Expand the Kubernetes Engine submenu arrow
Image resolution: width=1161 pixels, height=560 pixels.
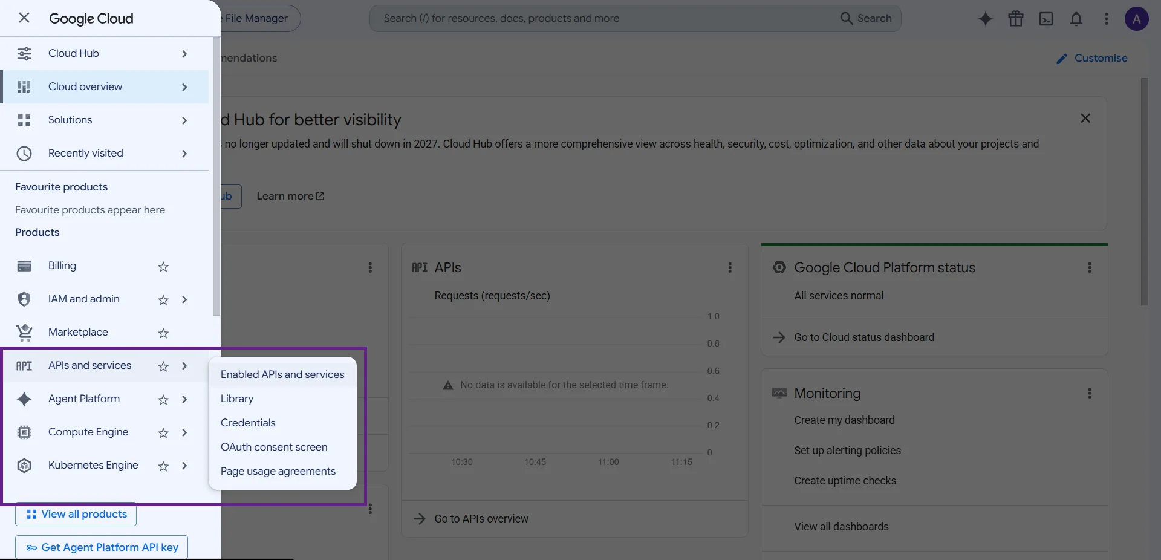[184, 466]
